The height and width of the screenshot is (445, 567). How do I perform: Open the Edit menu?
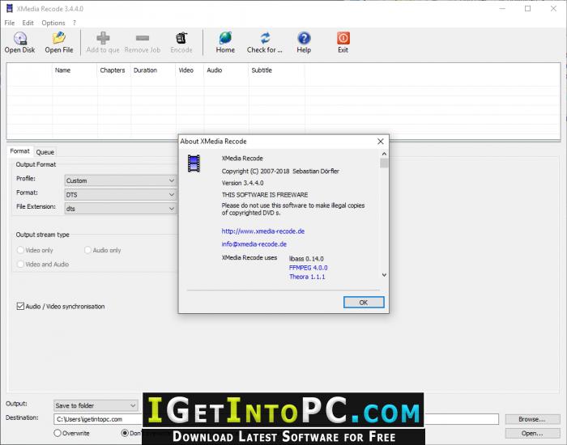28,23
